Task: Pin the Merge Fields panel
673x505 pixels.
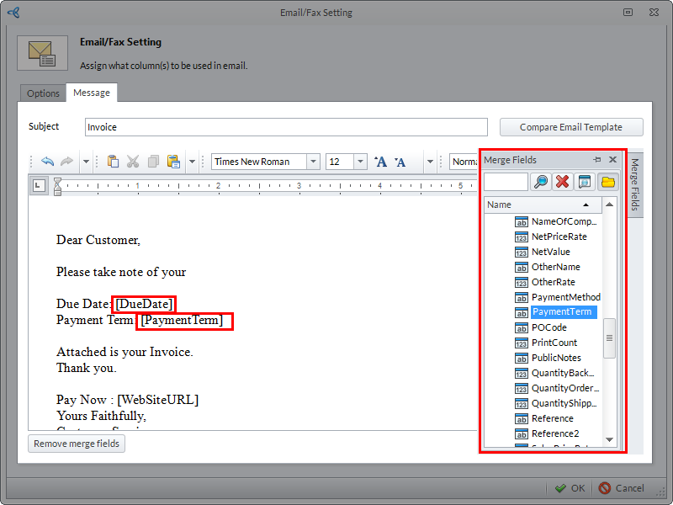Action: 597,159
